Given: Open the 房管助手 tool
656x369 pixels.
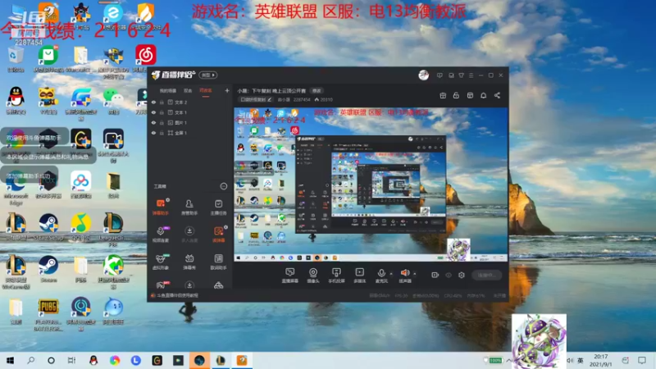Looking at the screenshot, I should pyautogui.click(x=189, y=207).
